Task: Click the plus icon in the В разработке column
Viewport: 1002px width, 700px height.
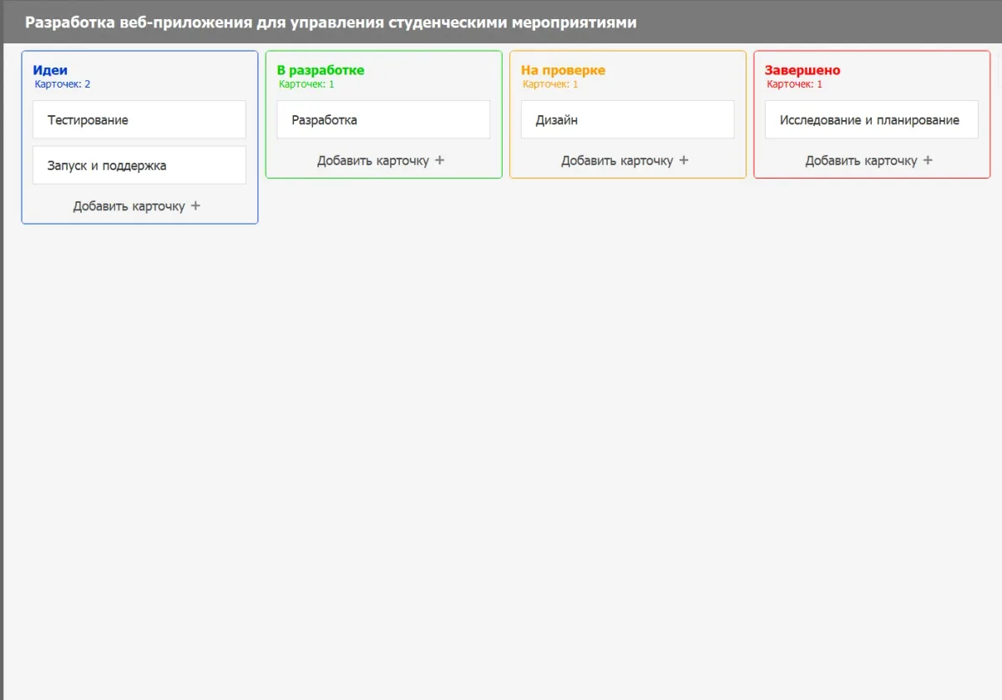Action: pyautogui.click(x=440, y=160)
